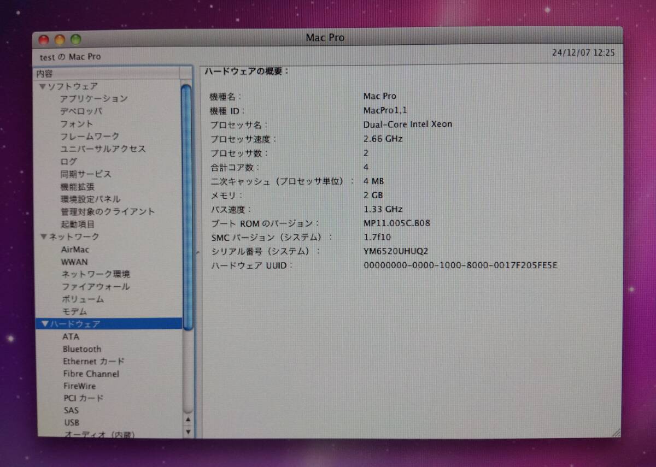This screenshot has height=467, width=656.
Task: Select 起動項目 in the sidebar
Action: point(78,224)
